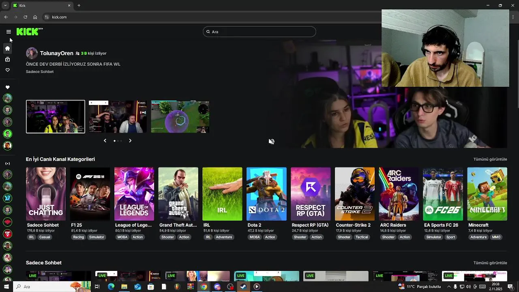Select the Kick browser tab

pyautogui.click(x=41, y=6)
